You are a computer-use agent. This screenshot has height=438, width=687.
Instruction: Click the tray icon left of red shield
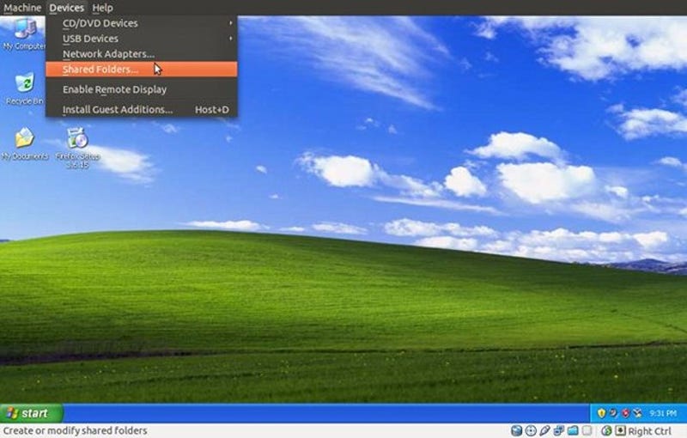click(x=613, y=413)
